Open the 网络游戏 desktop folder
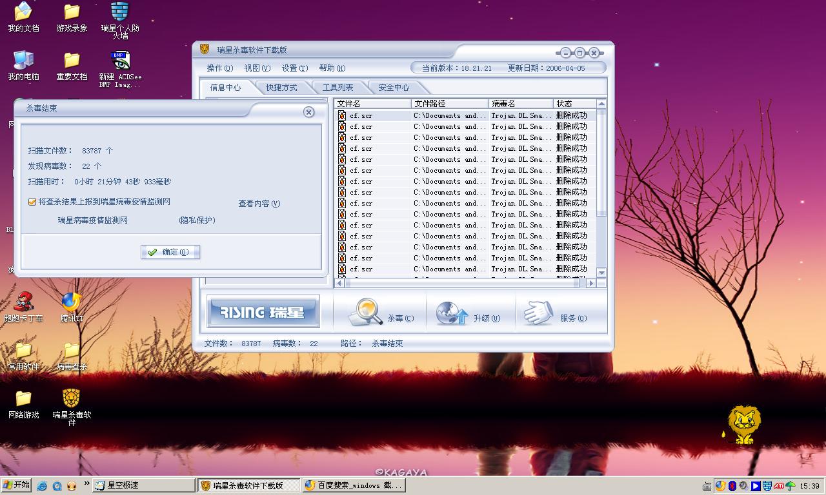The image size is (826, 495). pyautogui.click(x=23, y=404)
